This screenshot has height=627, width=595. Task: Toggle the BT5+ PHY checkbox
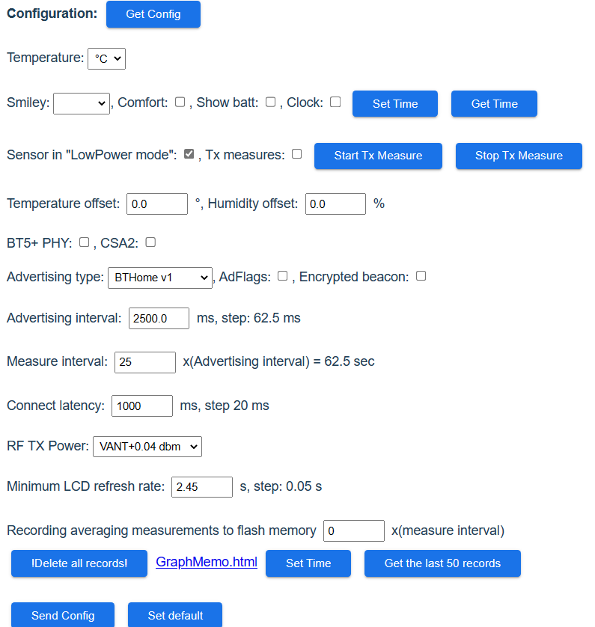click(x=85, y=242)
